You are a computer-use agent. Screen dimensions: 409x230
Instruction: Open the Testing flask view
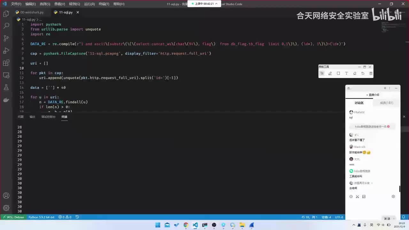click(6, 88)
